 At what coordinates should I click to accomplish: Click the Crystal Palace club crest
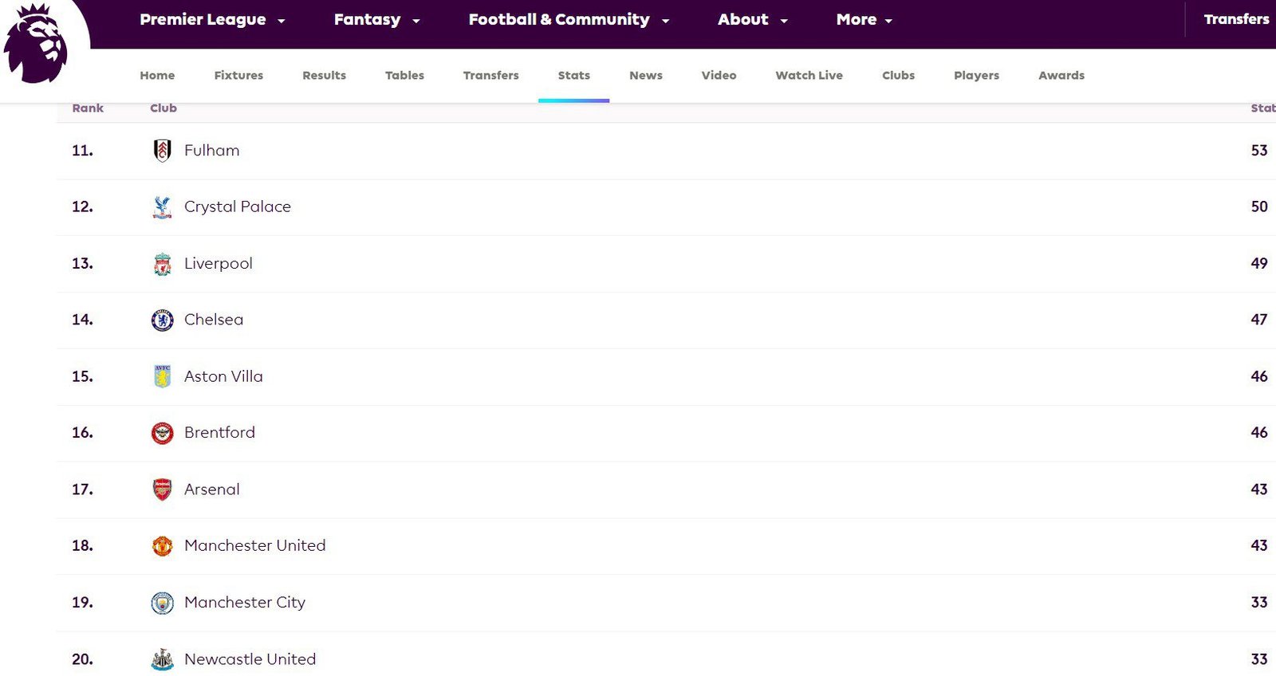162,207
